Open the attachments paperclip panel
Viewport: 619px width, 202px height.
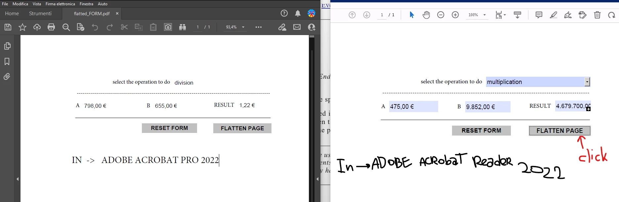click(x=7, y=77)
